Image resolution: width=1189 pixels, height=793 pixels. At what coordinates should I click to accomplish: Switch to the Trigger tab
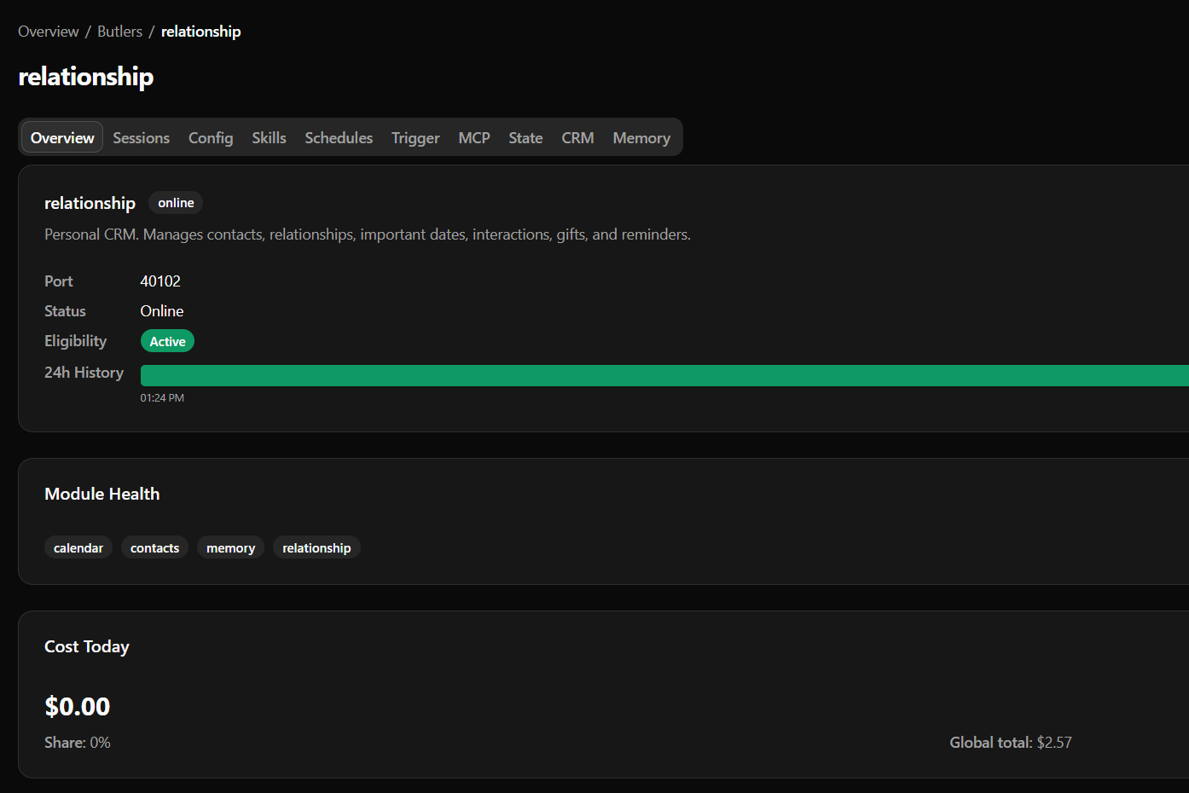click(x=415, y=137)
